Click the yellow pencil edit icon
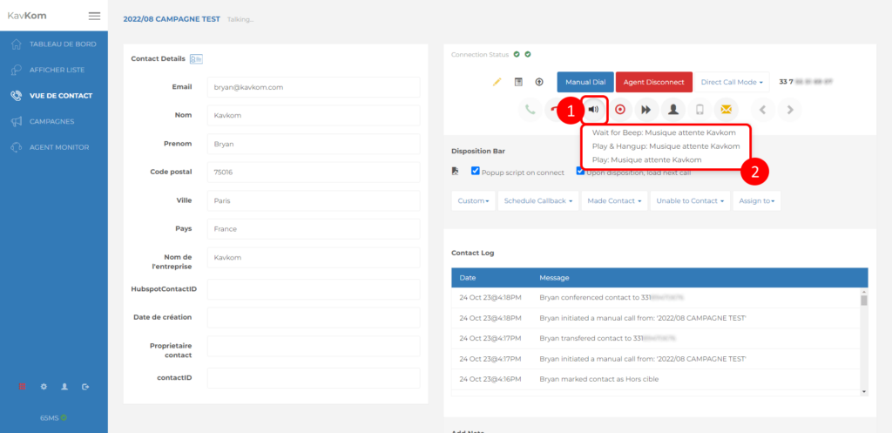 497,82
